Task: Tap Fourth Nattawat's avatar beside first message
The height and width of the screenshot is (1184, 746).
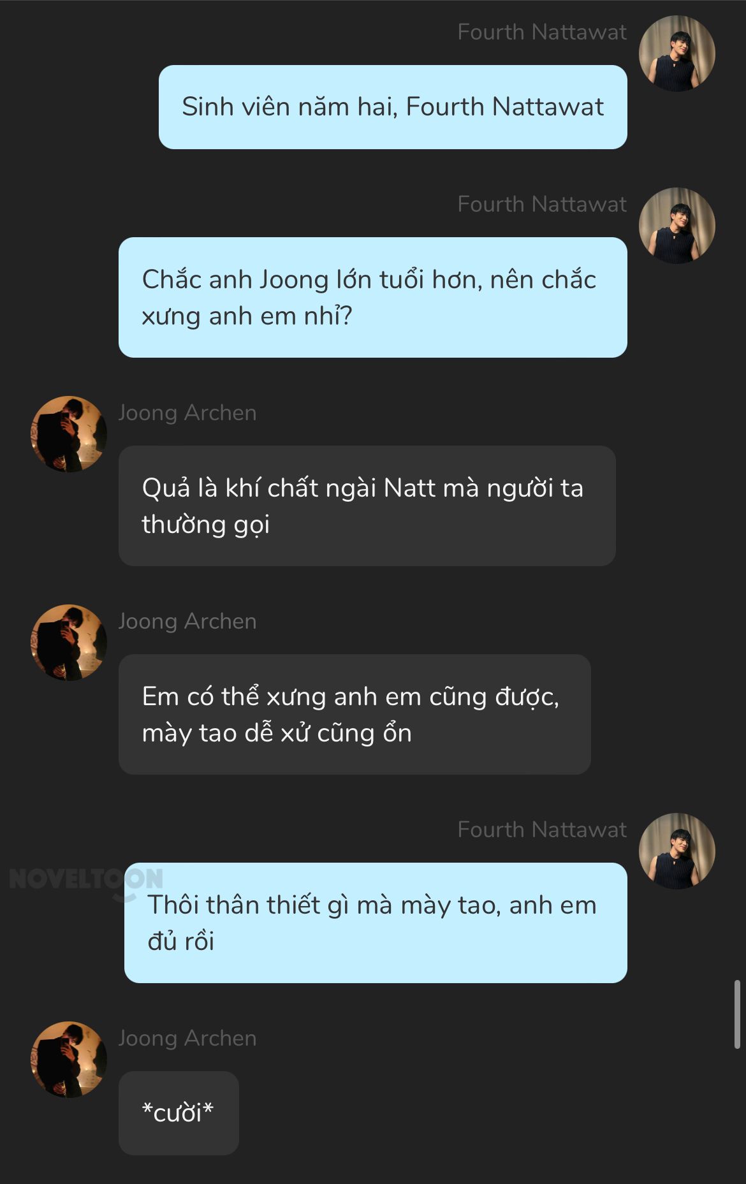Action: pyautogui.click(x=677, y=54)
